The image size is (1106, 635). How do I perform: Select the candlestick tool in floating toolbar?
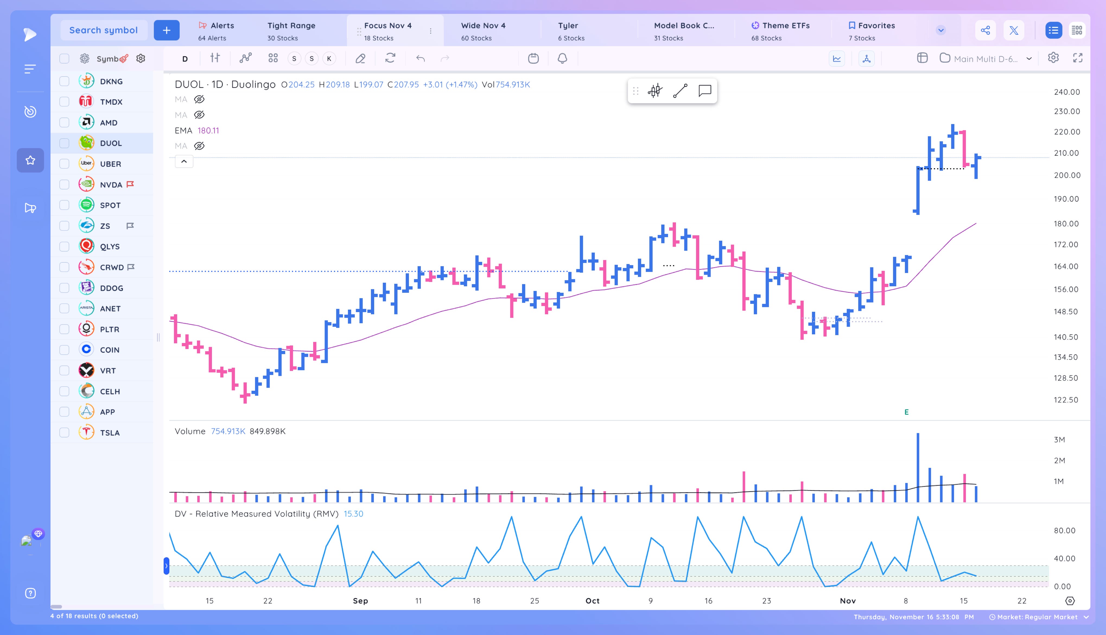[655, 91]
